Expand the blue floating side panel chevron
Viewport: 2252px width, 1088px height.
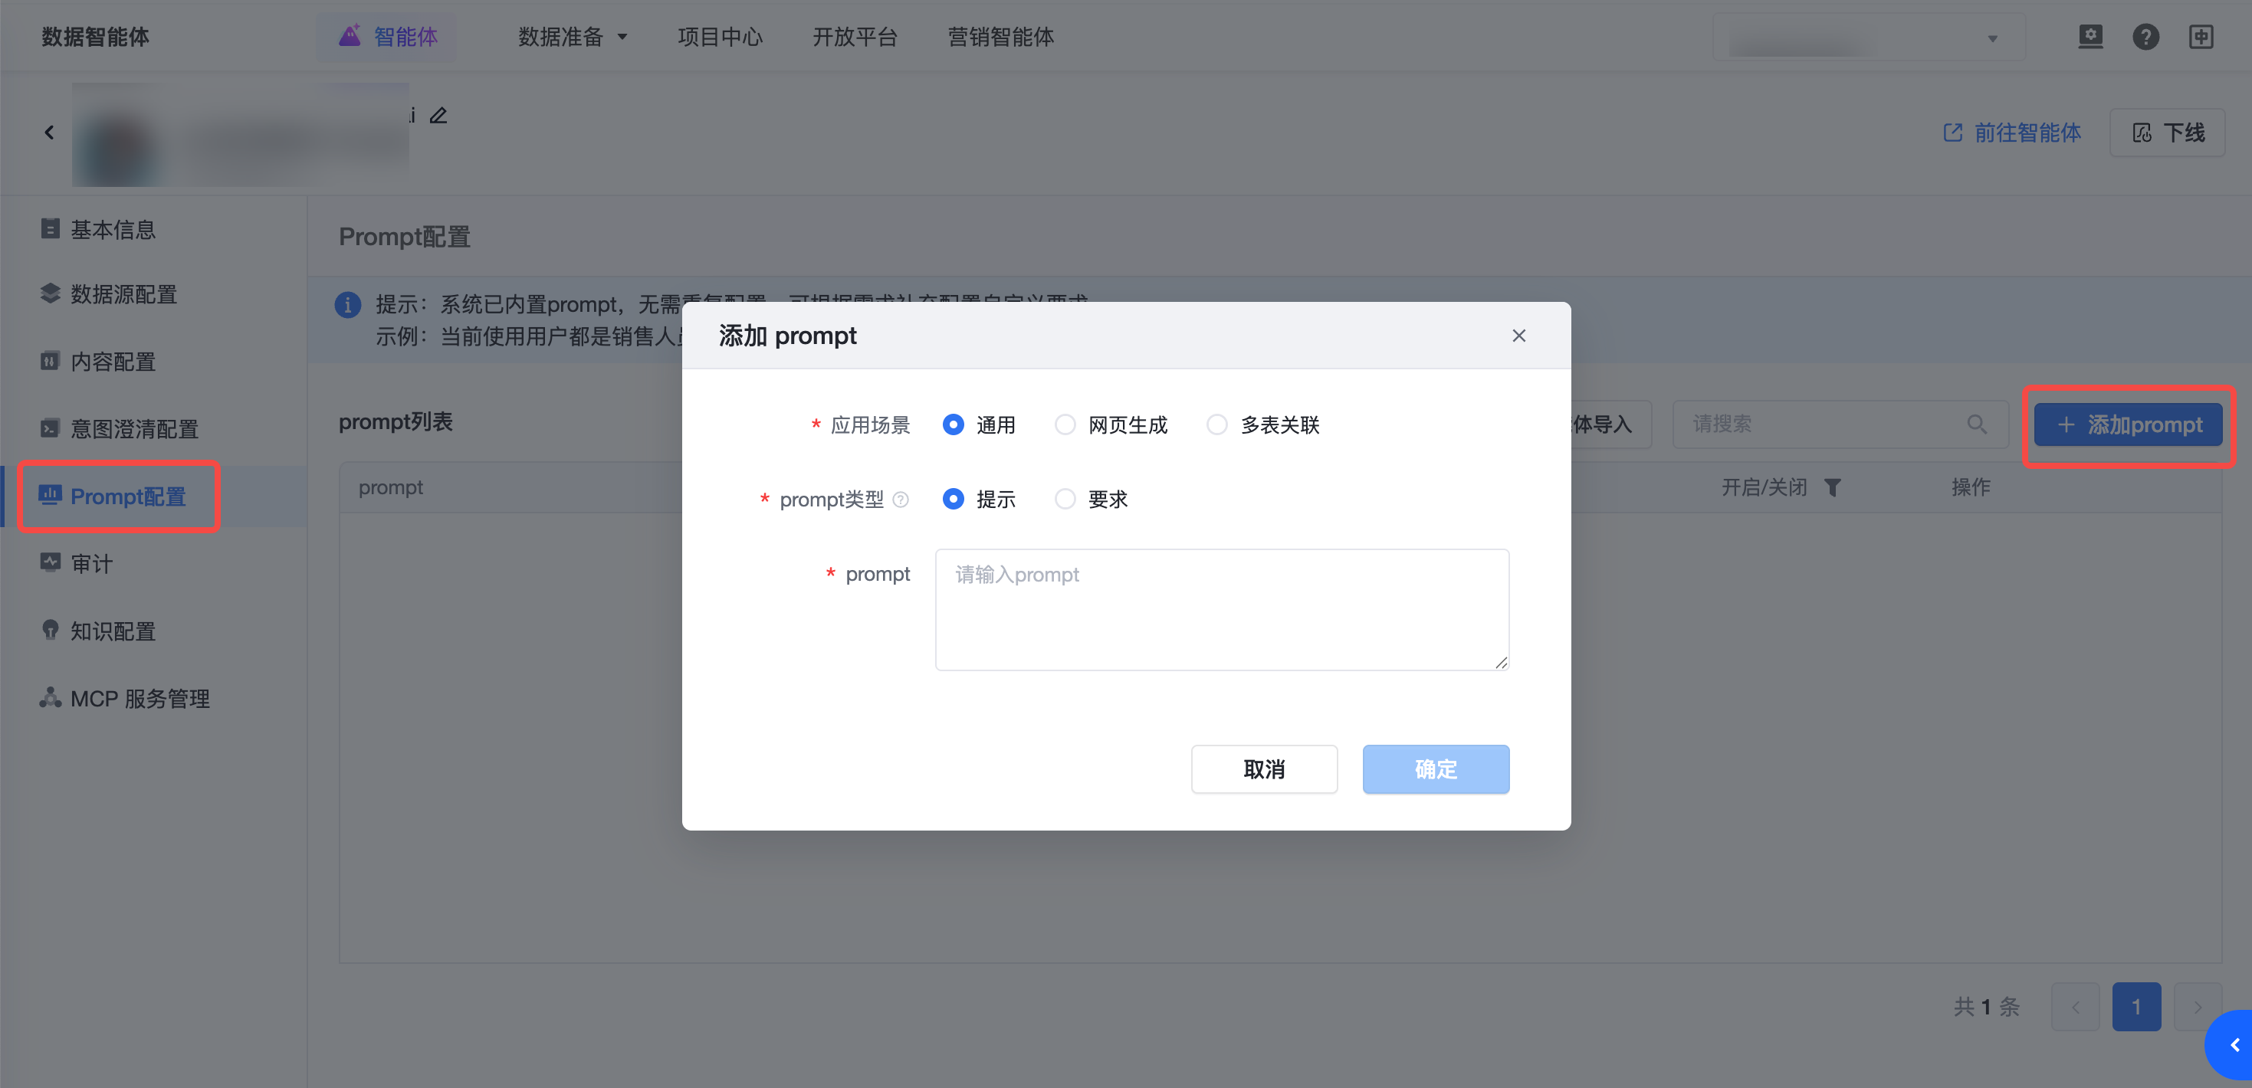[x=2234, y=1044]
